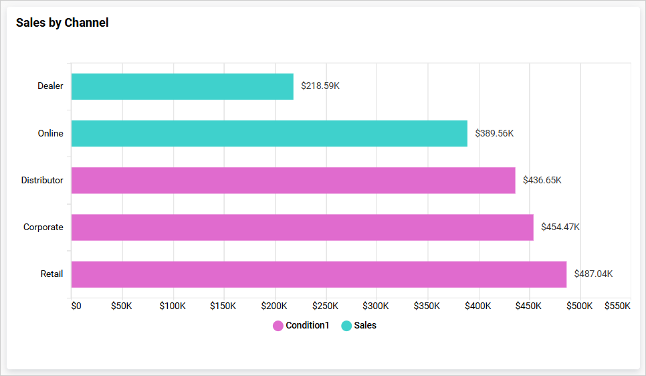Click the $218.59K data label
This screenshot has height=376, width=646.
[320, 86]
